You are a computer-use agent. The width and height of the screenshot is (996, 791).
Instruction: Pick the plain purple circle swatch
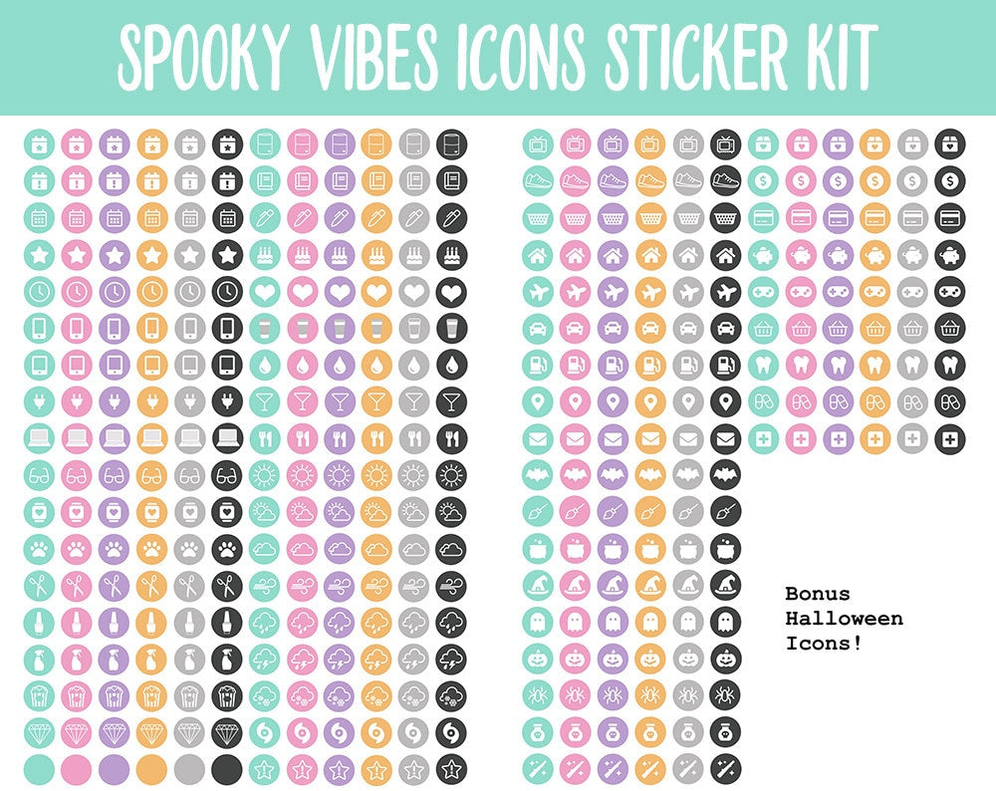click(114, 768)
